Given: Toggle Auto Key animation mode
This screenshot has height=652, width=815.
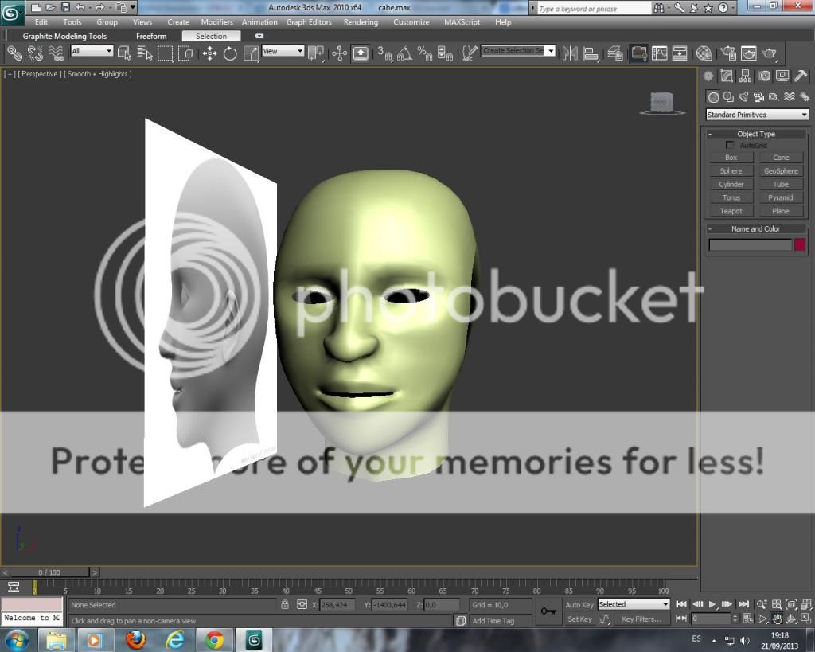Looking at the screenshot, I should point(579,605).
